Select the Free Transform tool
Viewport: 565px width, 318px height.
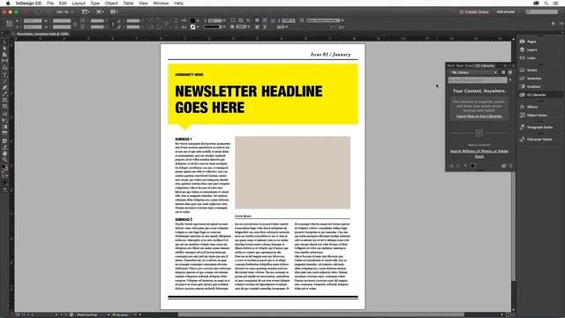click(x=4, y=120)
